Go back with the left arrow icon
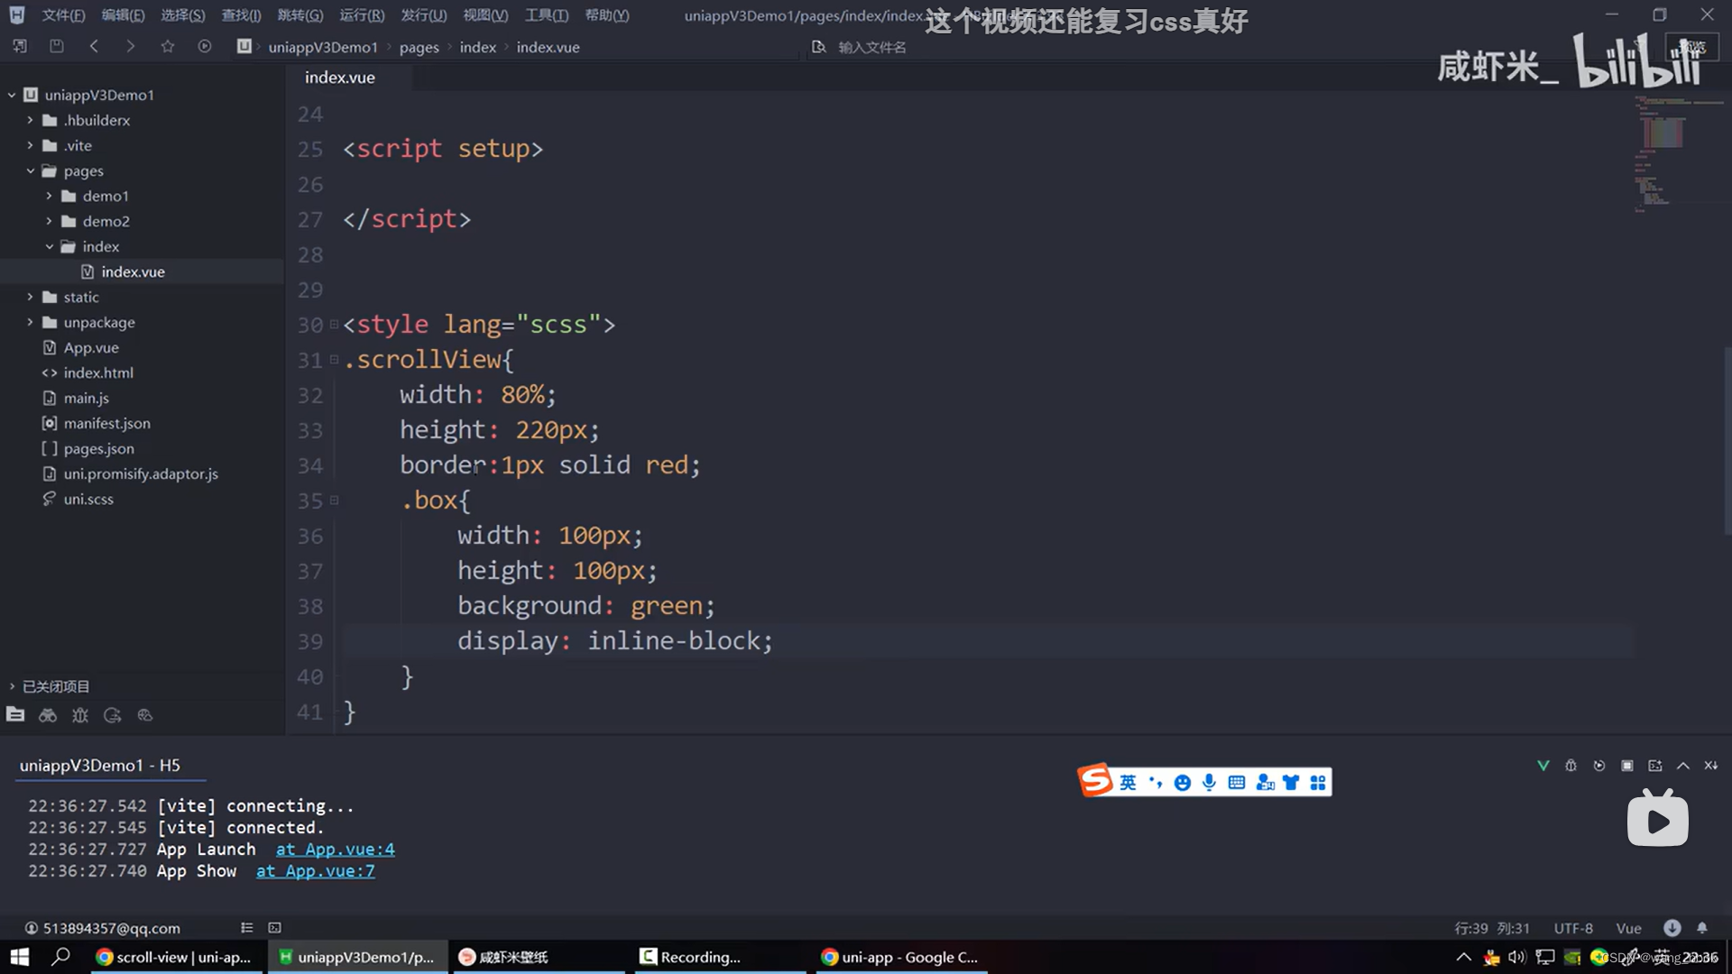 pyautogui.click(x=94, y=46)
